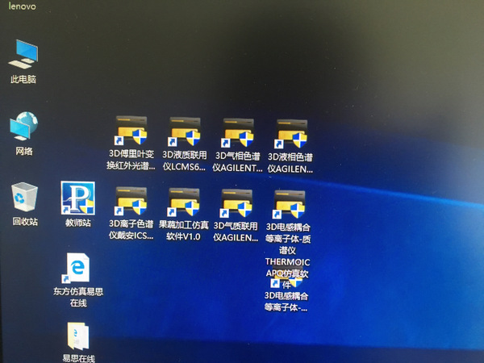This screenshot has height=363, width=484.
Task: Select the 网络 network icon
Action: [23, 127]
